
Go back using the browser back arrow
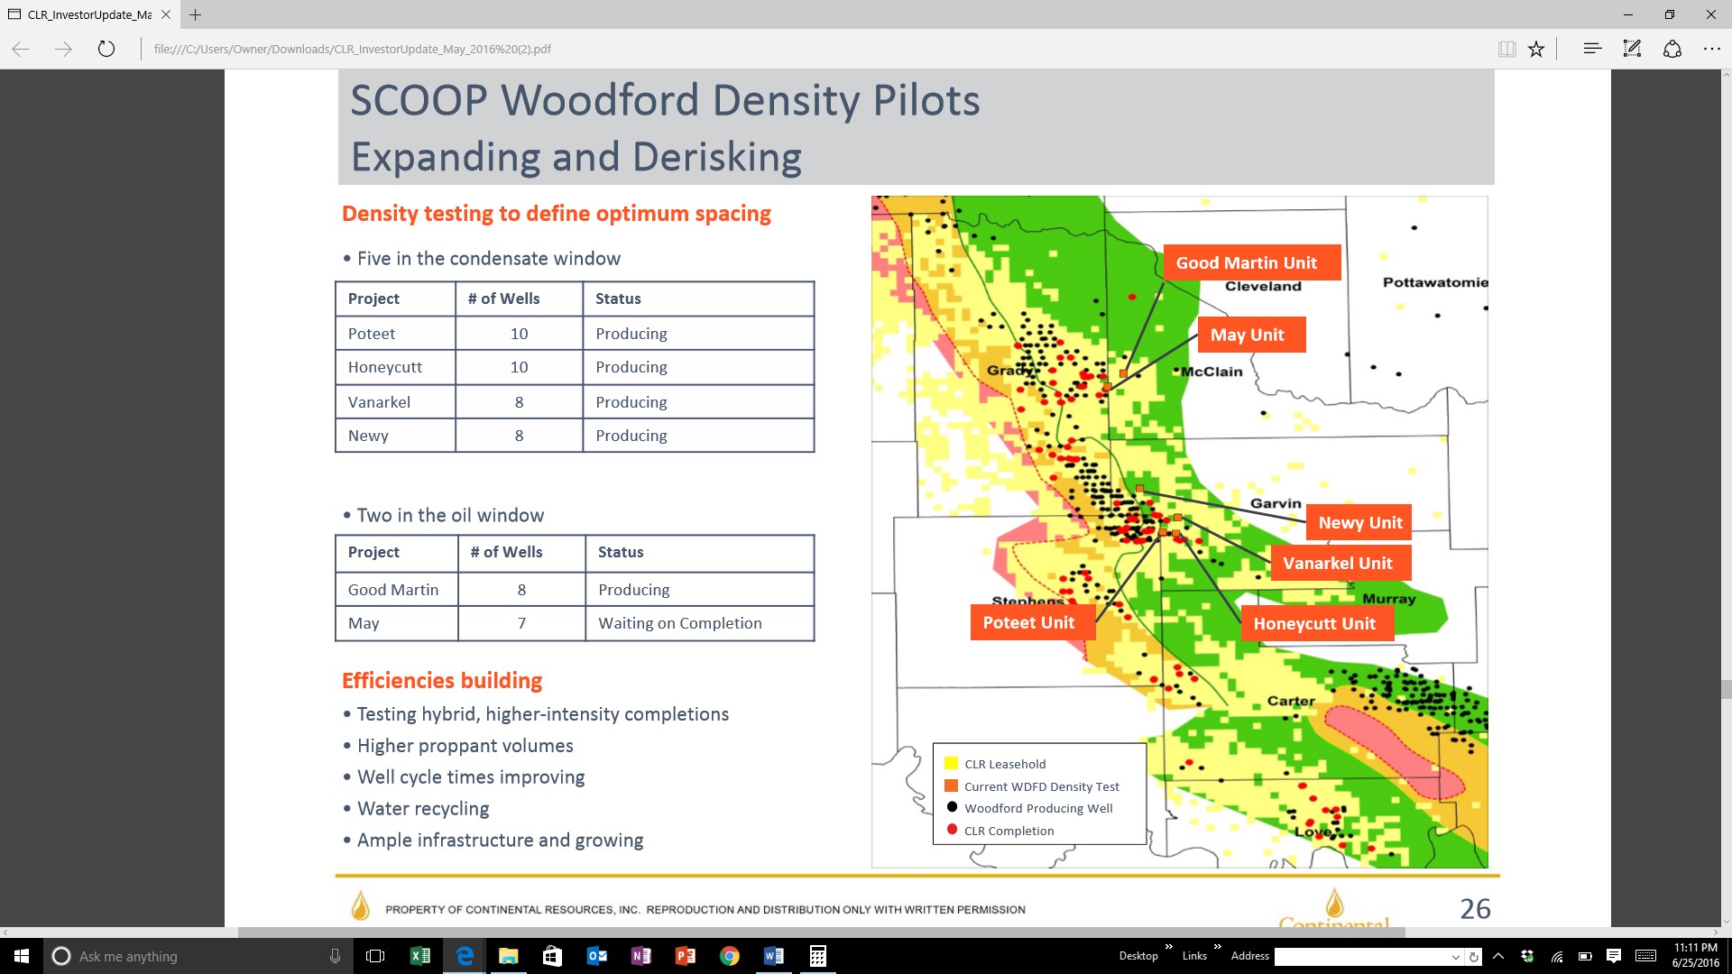(x=21, y=49)
